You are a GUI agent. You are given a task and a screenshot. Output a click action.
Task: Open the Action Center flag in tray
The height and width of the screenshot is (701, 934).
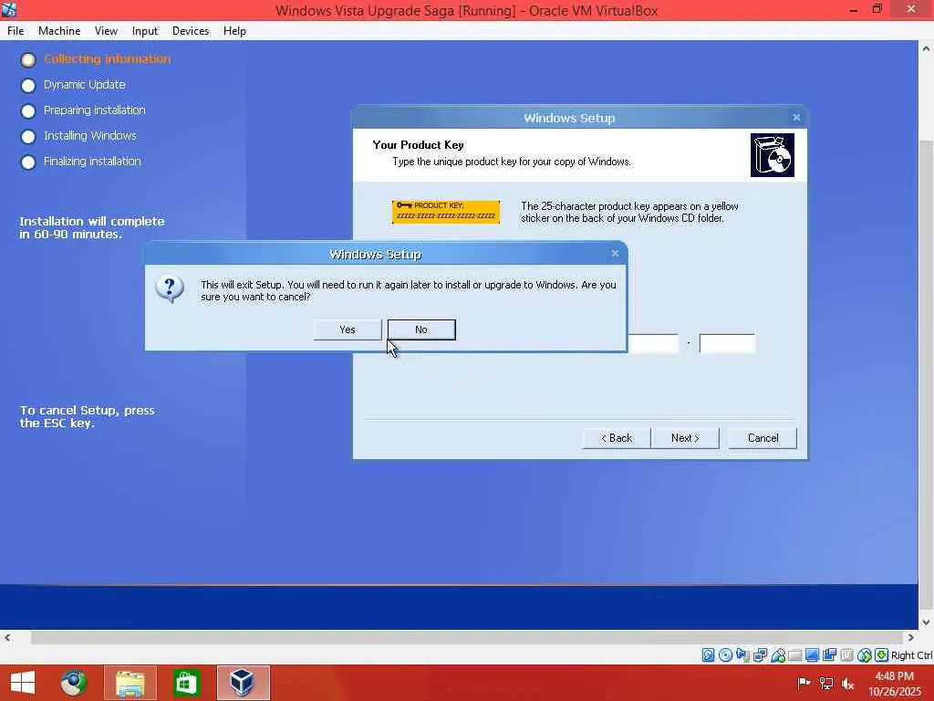(804, 683)
